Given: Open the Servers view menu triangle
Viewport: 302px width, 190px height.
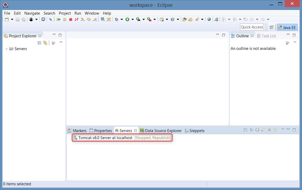Looking at the screenshot, I should click(x=283, y=129).
